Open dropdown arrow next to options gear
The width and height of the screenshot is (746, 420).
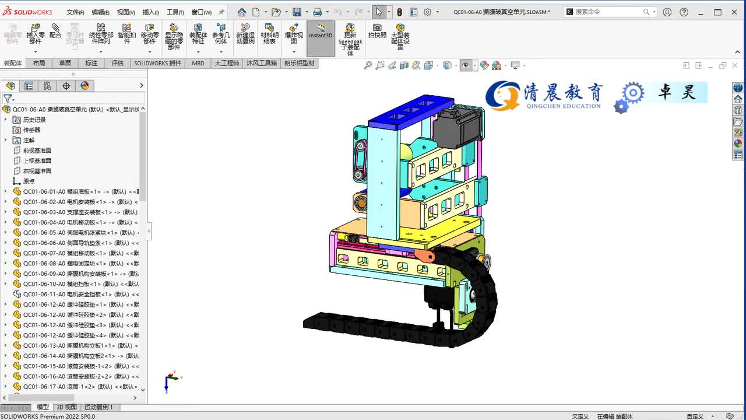(x=437, y=12)
